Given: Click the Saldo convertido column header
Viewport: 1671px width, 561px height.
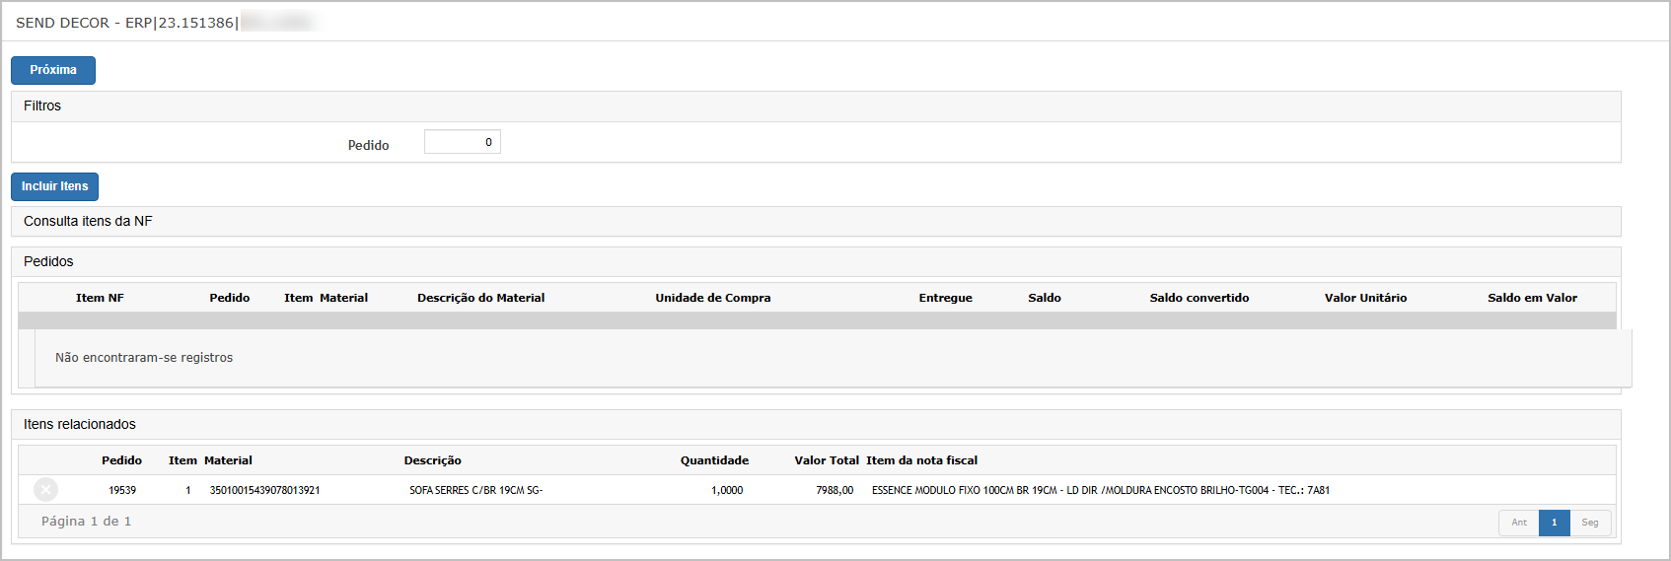Looking at the screenshot, I should (x=1199, y=298).
